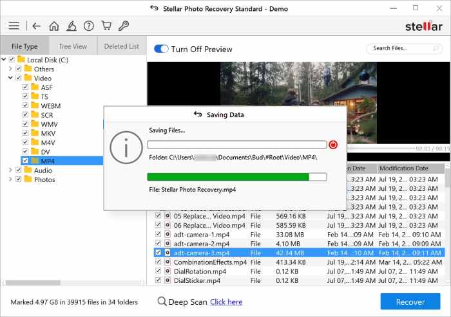451x317 pixels.
Task: Click the 'Marked 4.97 GB' status text
Action: click(x=74, y=302)
